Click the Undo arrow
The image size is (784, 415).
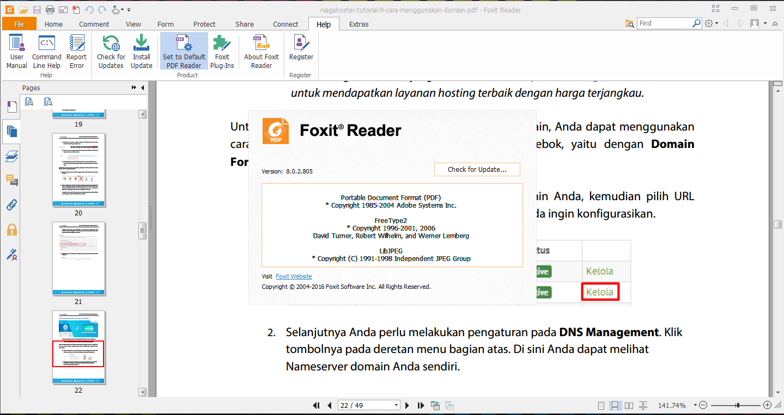89,9
